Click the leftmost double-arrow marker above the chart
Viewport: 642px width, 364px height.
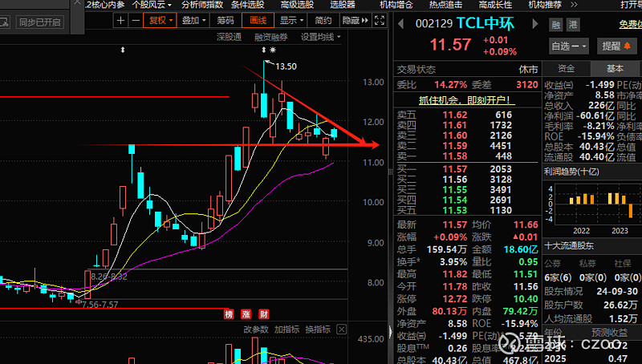[x=123, y=50]
